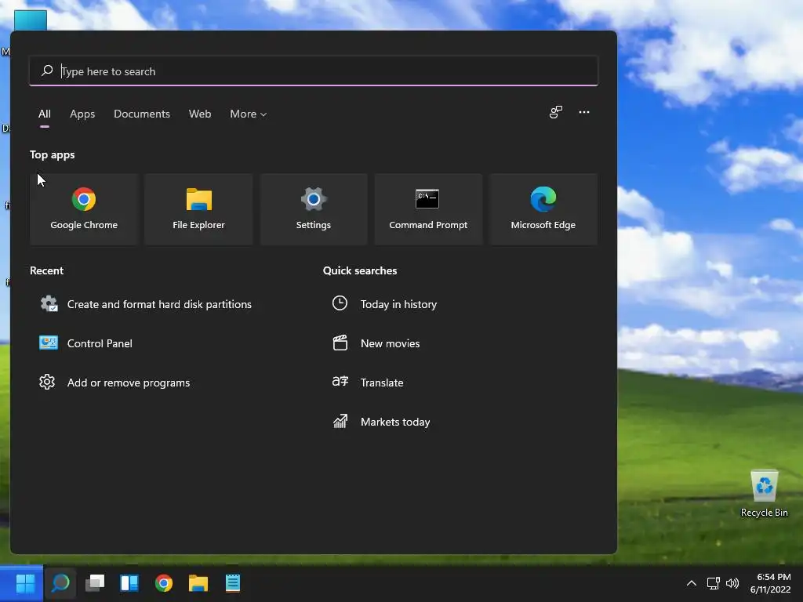This screenshot has width=803, height=602.
Task: Switch to the Web search tab
Action: tap(200, 114)
